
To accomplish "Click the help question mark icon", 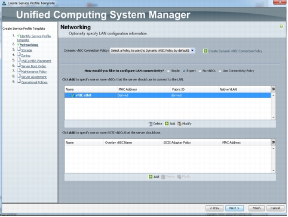I will [x=281, y=26].
